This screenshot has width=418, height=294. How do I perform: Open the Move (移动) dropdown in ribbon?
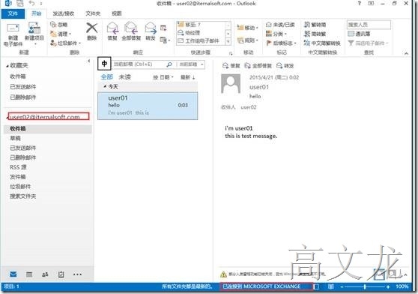click(x=248, y=28)
